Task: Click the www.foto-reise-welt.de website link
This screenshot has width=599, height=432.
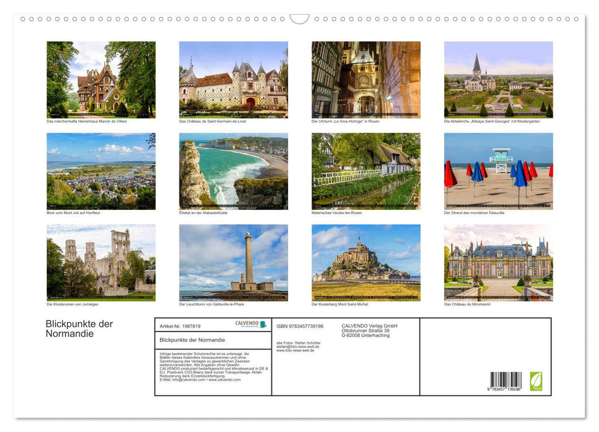Action: point(295,351)
